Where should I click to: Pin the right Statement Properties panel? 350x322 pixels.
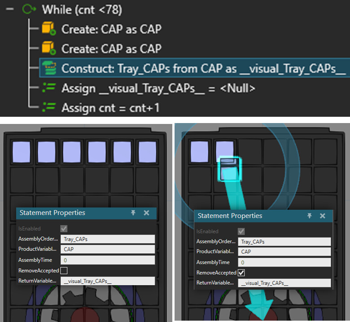click(x=309, y=216)
